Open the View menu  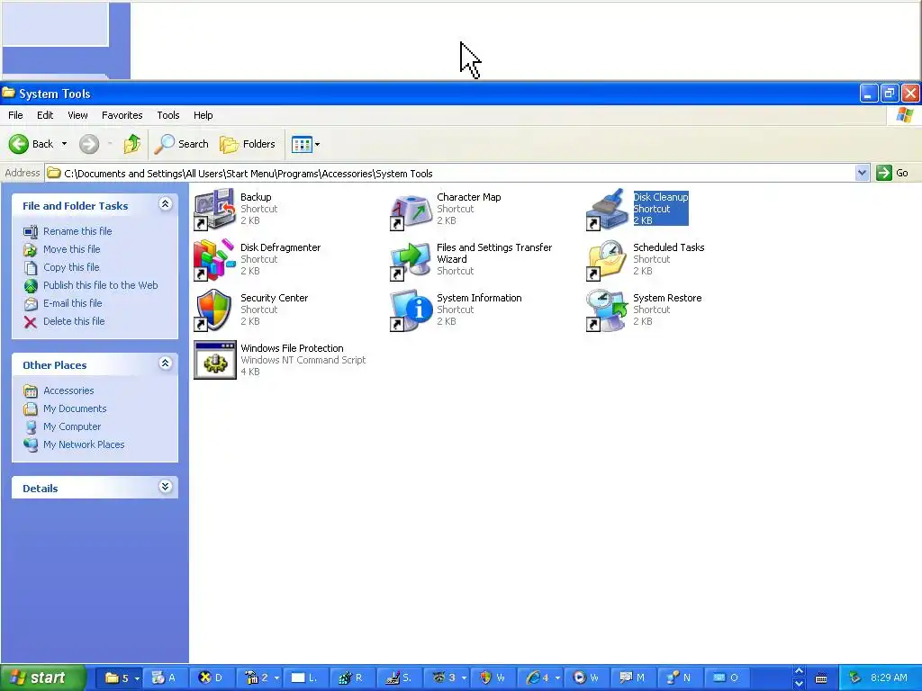(x=77, y=115)
